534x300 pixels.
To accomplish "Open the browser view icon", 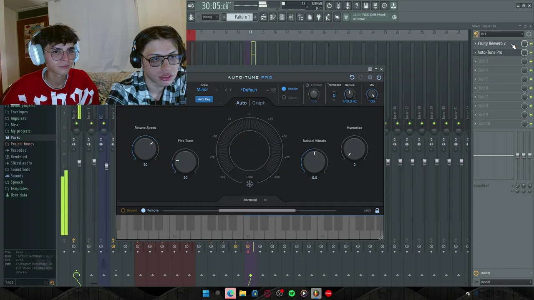I will pyautogui.click(x=300, y=17).
